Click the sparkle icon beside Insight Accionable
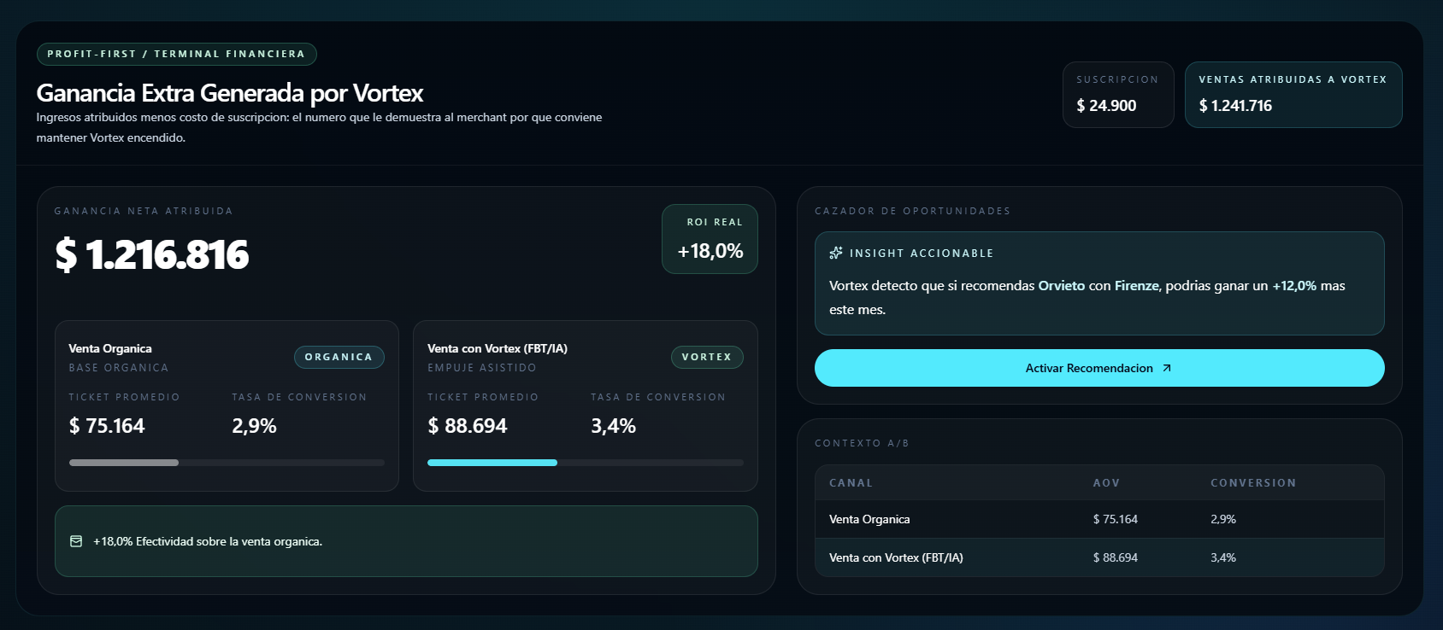The image size is (1443, 630). point(836,253)
